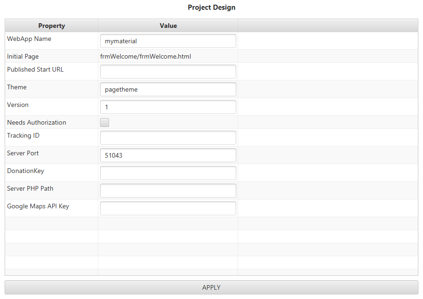Click the Value column header
Image resolution: width=423 pixels, height=299 pixels.
coord(168,26)
